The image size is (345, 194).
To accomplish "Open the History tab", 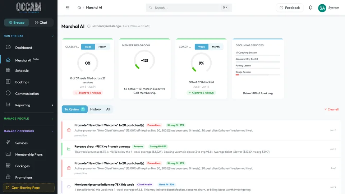I will (x=96, y=109).
